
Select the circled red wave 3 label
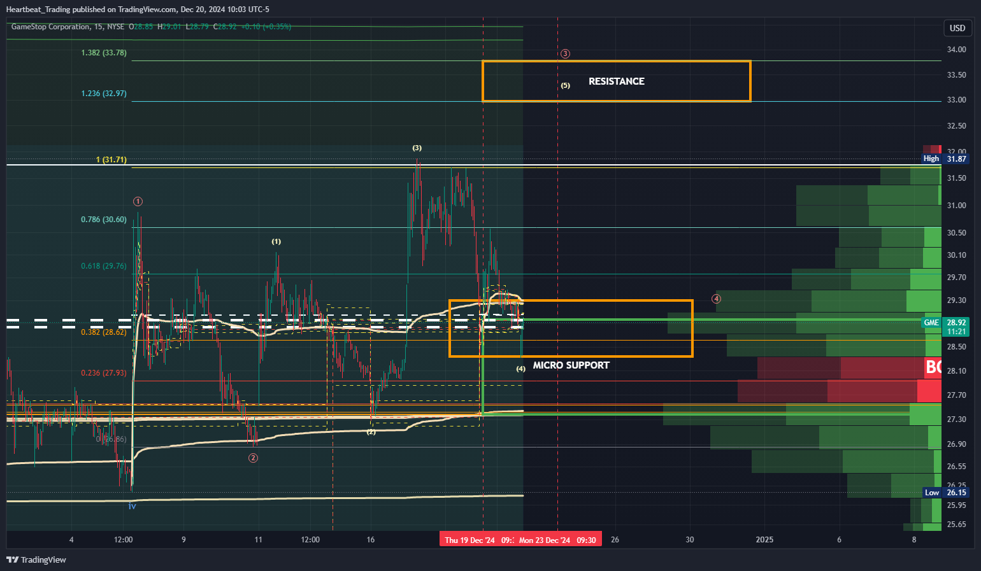[565, 53]
